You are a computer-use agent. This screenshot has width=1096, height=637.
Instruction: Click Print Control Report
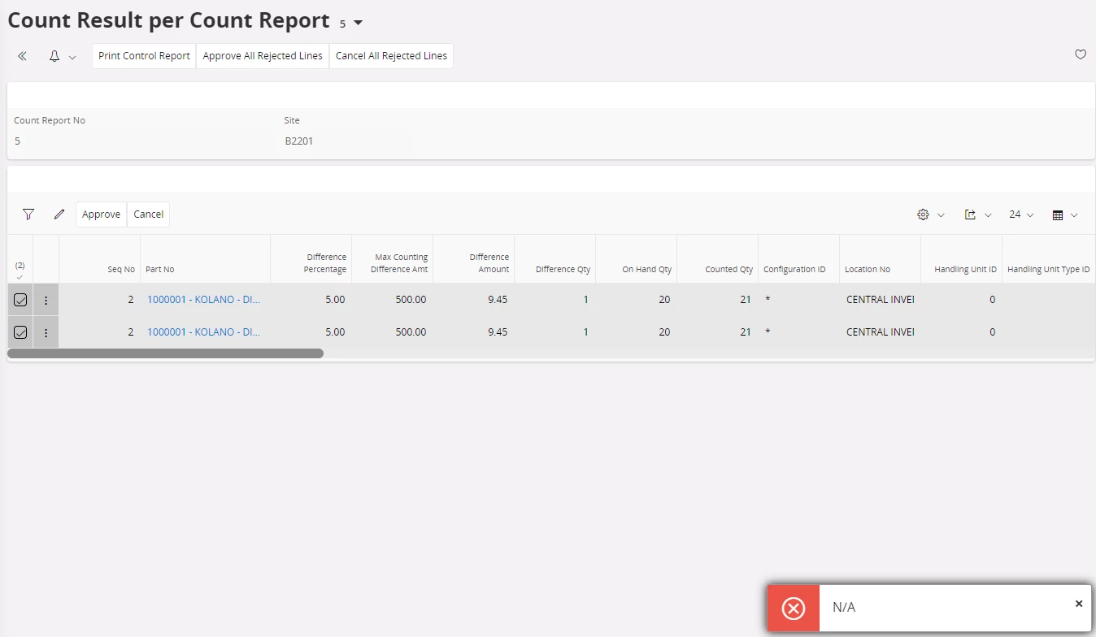[144, 56]
